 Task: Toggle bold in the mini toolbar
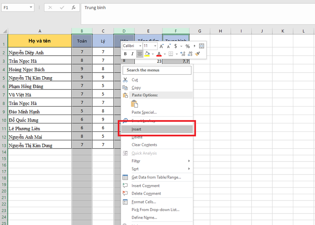click(x=125, y=54)
